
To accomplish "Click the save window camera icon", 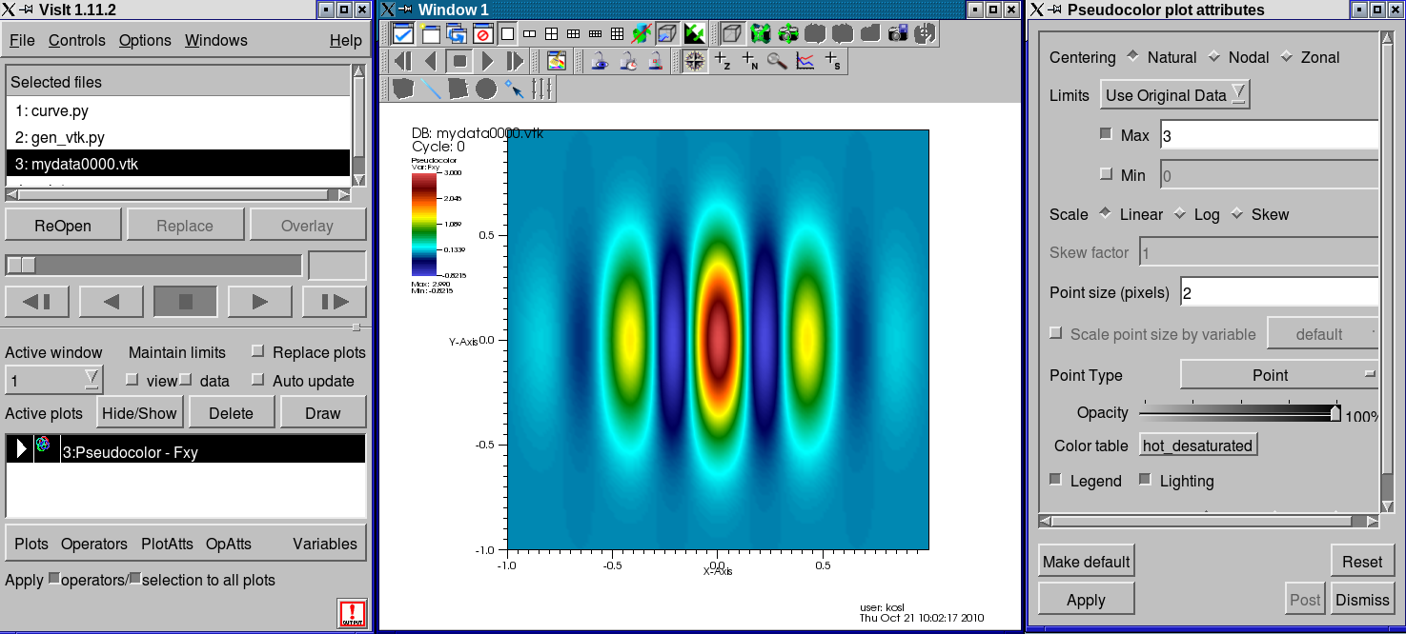I will click(897, 35).
